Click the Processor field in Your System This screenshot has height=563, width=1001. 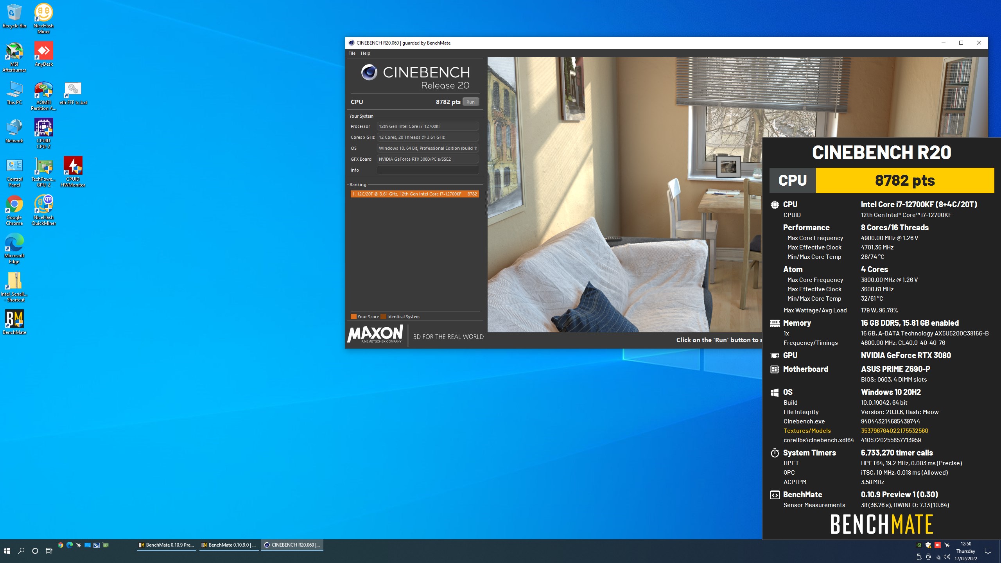tap(428, 126)
